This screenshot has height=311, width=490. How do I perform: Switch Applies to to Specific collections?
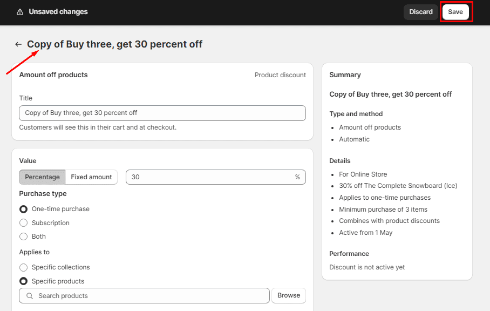pyautogui.click(x=24, y=267)
